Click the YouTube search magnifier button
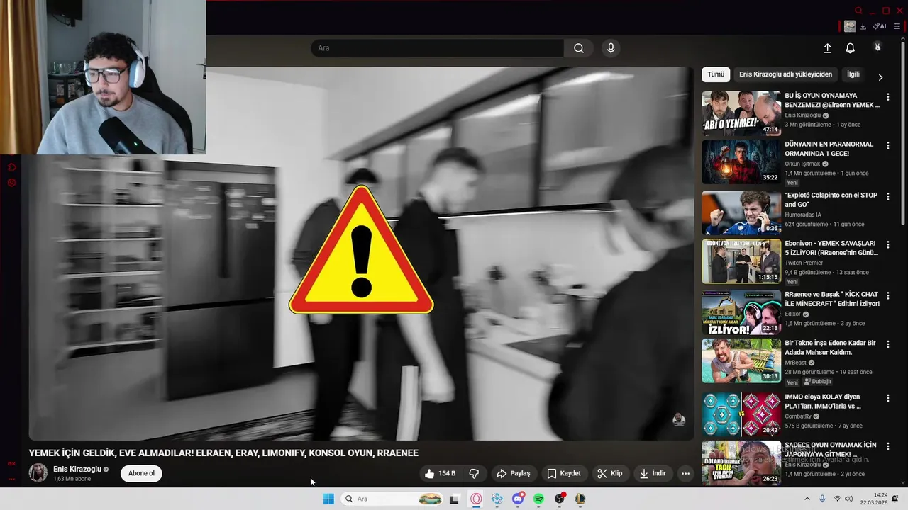 579,48
